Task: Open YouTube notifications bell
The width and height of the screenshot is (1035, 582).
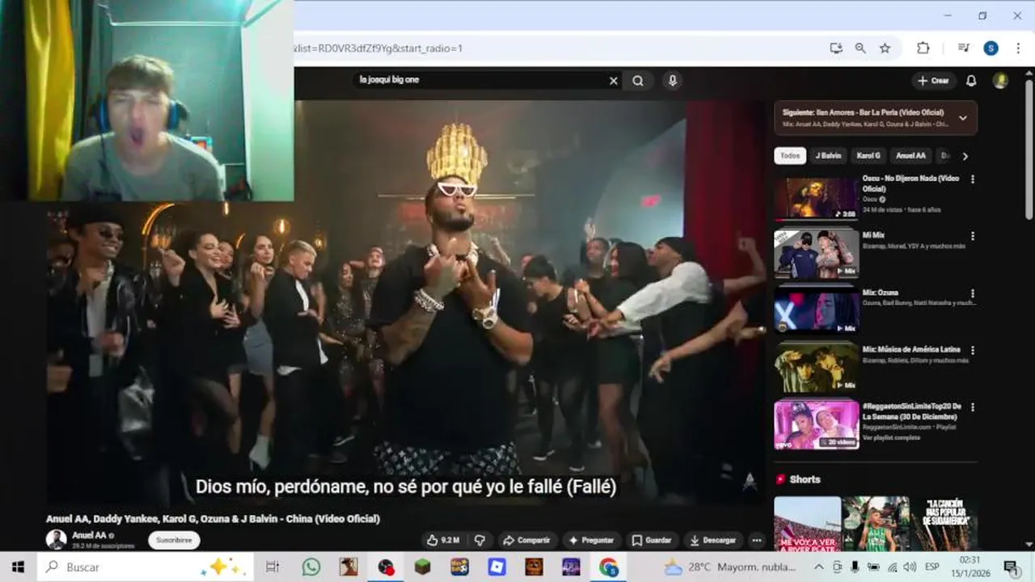Action: 971,81
